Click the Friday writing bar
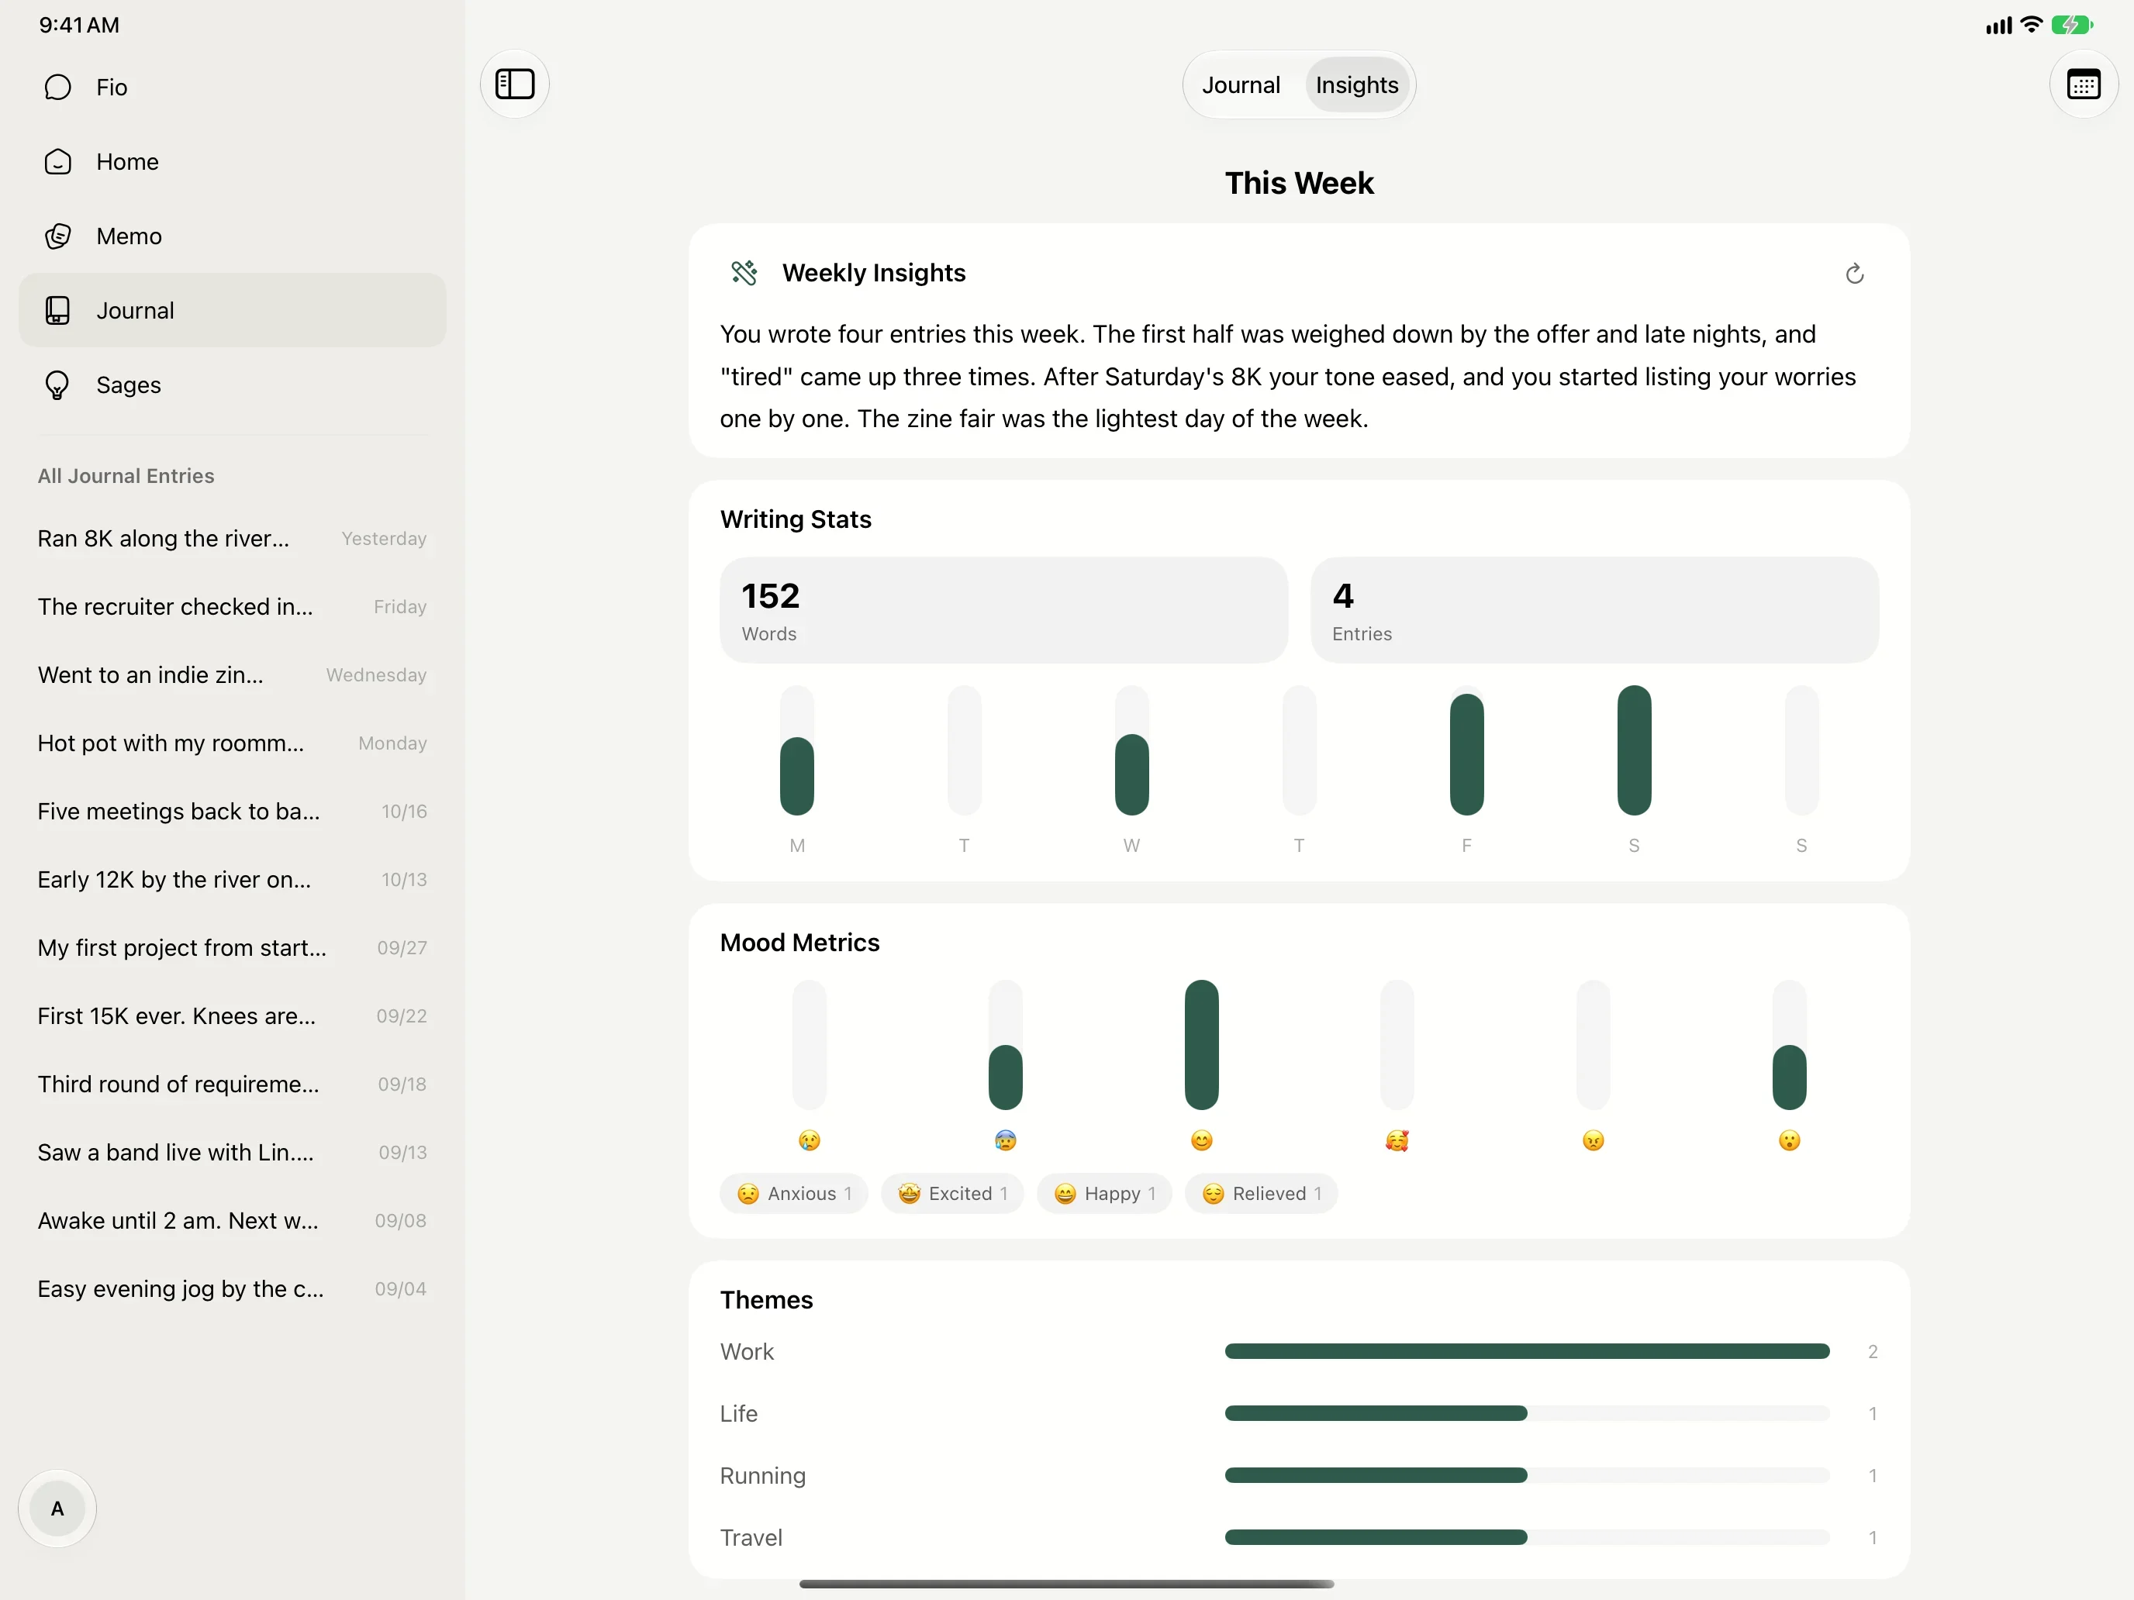Screen dimensions: 2134x1600 click(1466, 750)
